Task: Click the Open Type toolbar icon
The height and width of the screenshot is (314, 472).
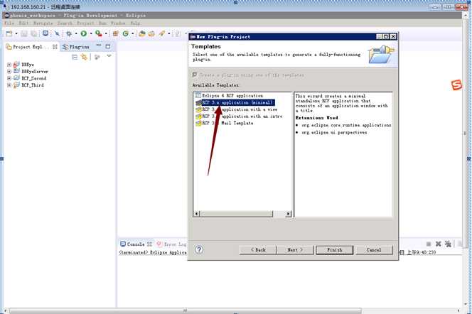Action: 141,33
